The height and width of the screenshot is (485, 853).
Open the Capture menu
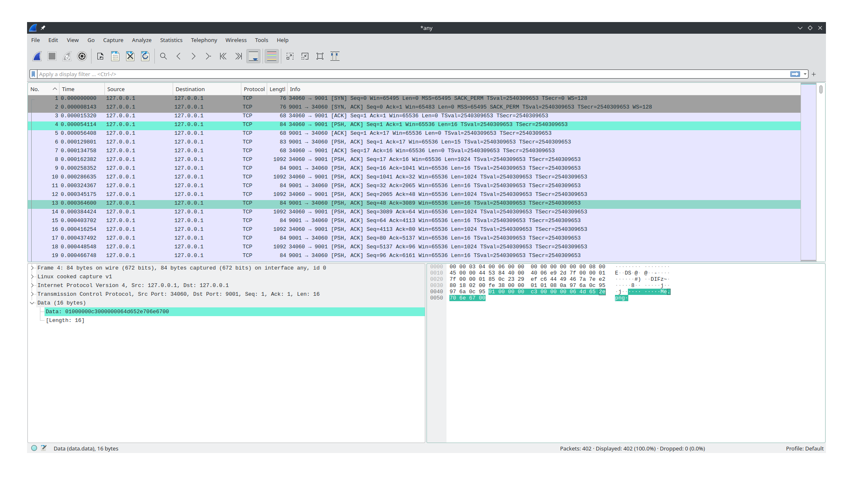click(113, 40)
